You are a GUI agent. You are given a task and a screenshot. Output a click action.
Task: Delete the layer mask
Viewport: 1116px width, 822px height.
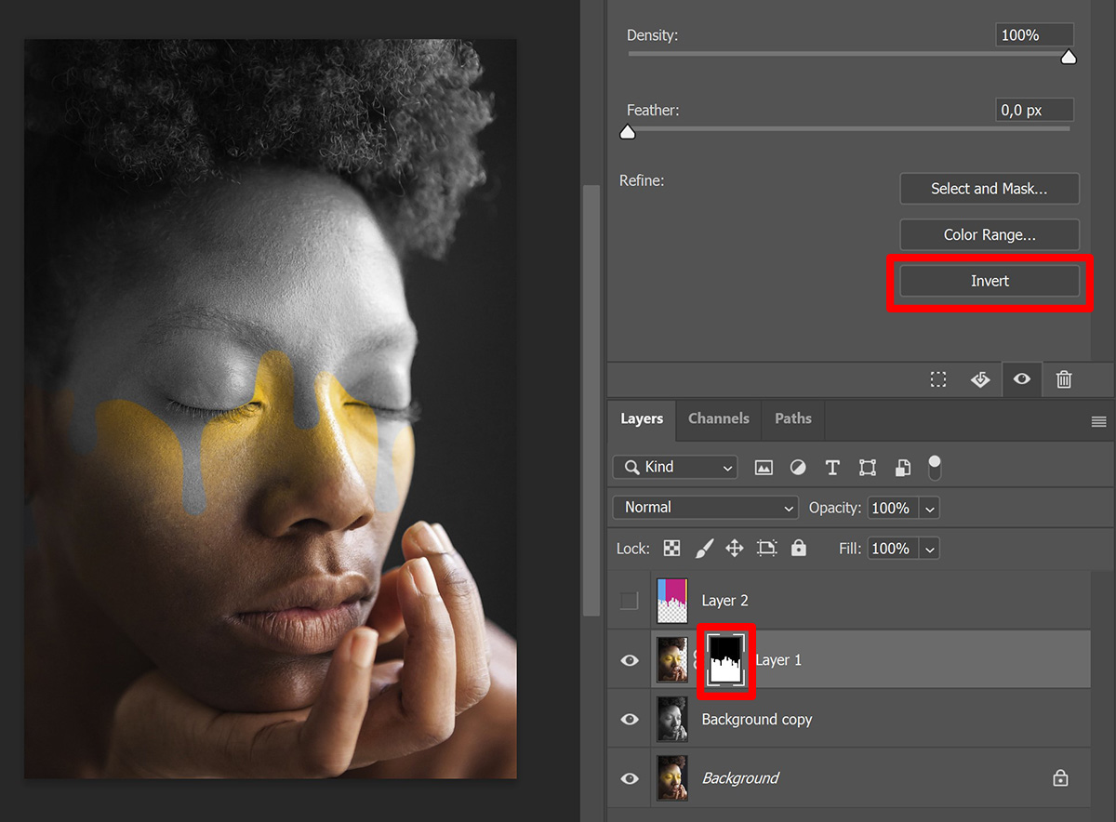coord(1064,379)
